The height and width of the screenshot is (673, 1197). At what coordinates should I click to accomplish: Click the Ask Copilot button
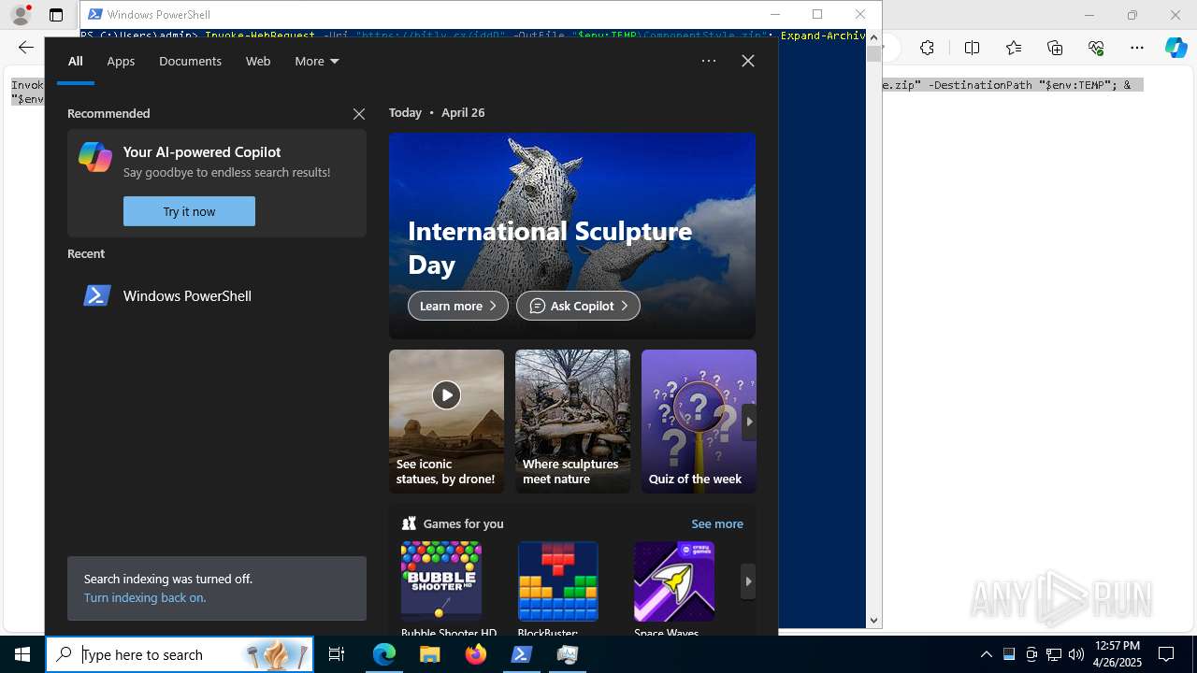578,306
